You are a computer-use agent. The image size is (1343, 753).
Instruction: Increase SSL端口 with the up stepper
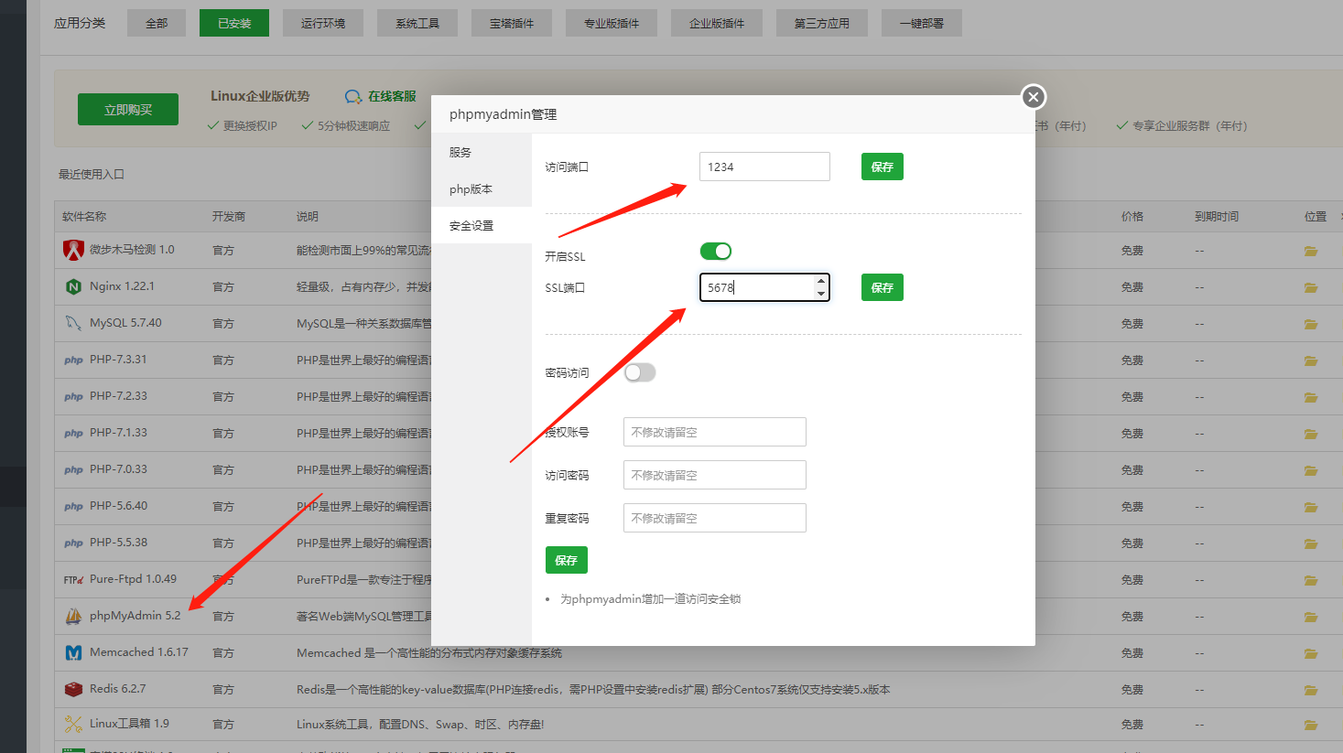(821, 281)
